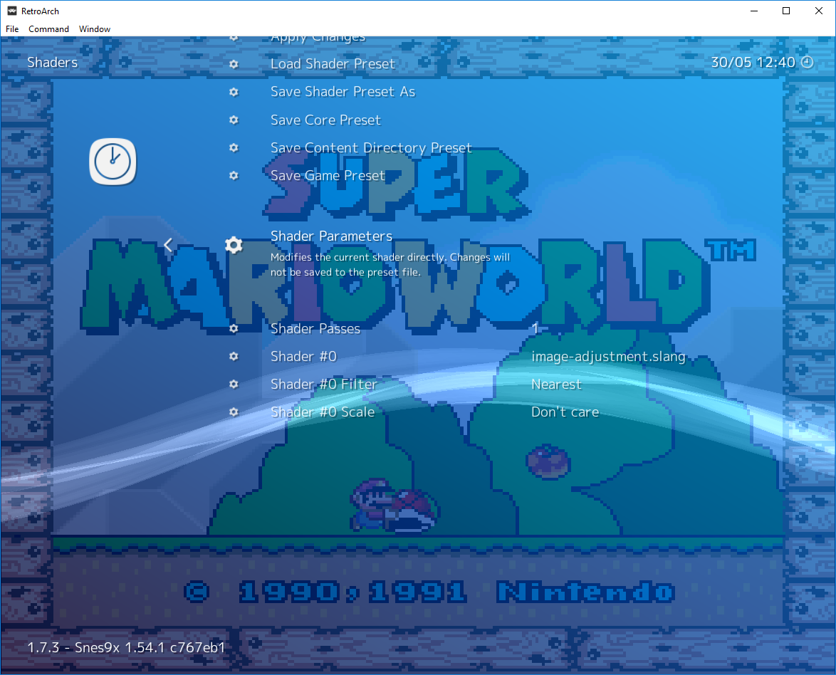Image resolution: width=836 pixels, height=675 pixels.
Task: Click the gear icon beside Save Core Preset
Action: (x=234, y=120)
